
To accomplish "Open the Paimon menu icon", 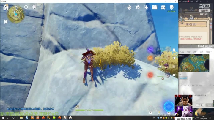I will [6, 7].
